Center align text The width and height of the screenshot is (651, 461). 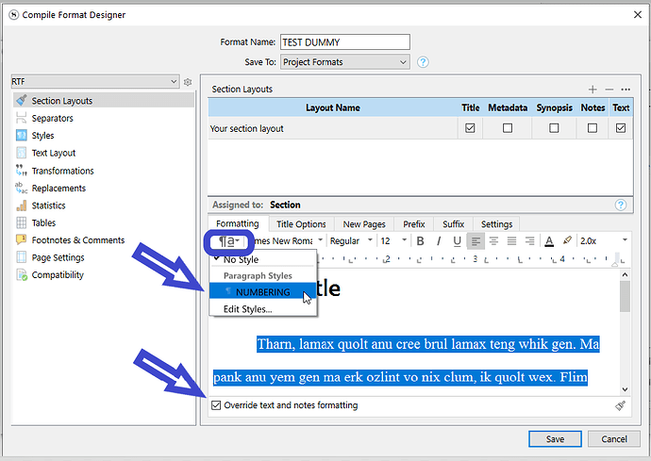[x=493, y=241]
